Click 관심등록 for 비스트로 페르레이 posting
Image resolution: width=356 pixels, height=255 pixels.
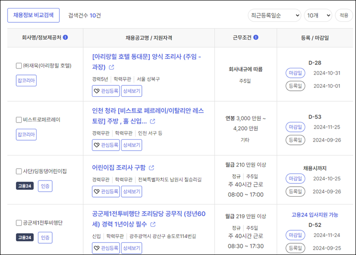point(106,145)
